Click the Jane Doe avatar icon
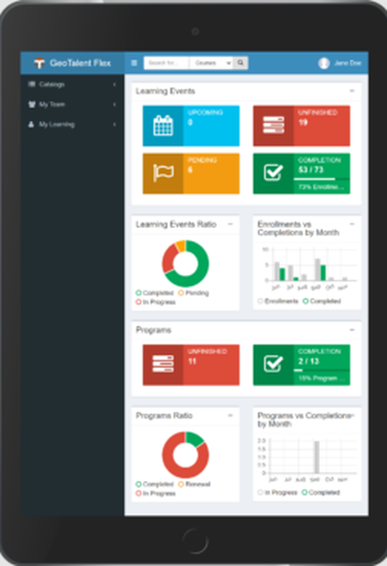Screen dimensions: 387x566 coord(324,63)
